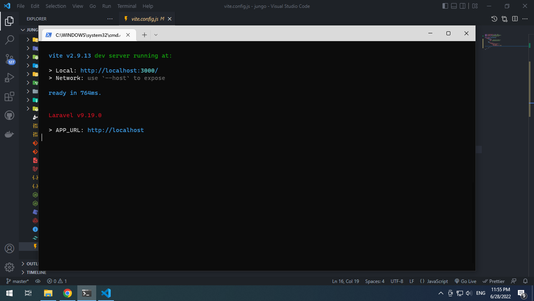Select the C:\WINDOWS\system32\cmd terminal tab
The image size is (534, 301).
tap(89, 35)
